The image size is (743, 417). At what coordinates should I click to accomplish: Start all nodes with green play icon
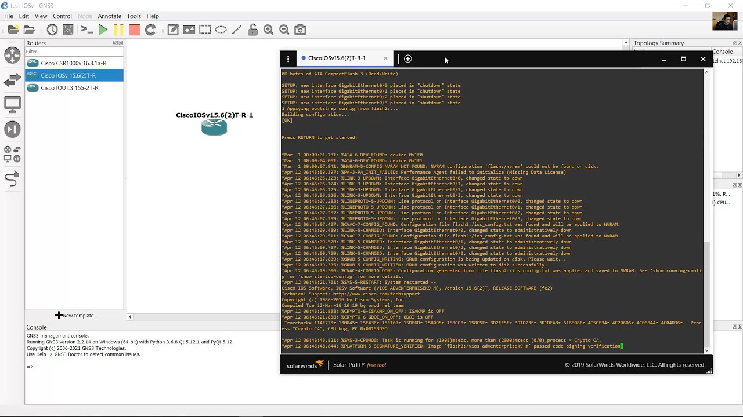(103, 30)
